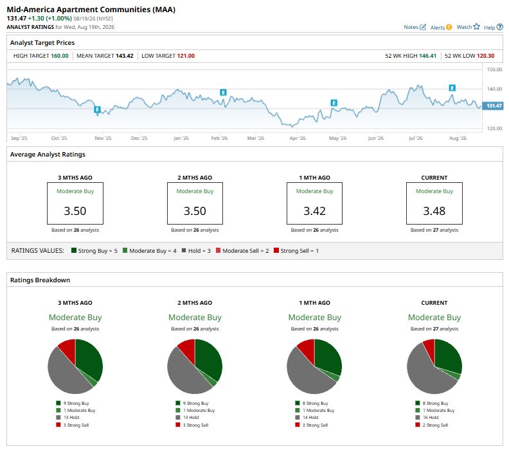Open the Help question mark icon

500,27
